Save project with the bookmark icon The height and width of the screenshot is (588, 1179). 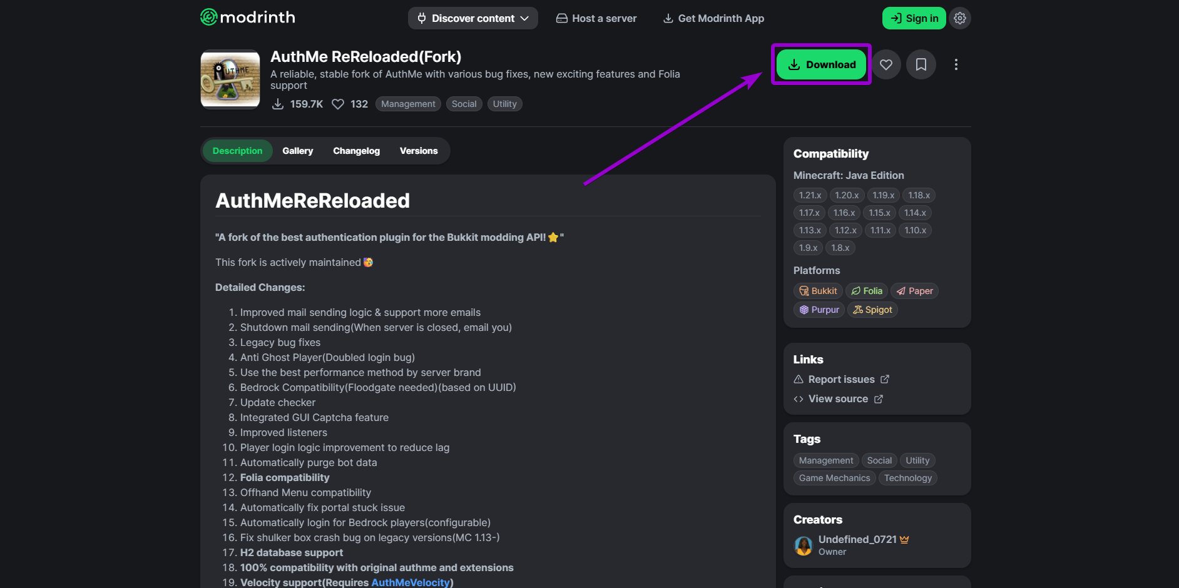[x=921, y=64]
